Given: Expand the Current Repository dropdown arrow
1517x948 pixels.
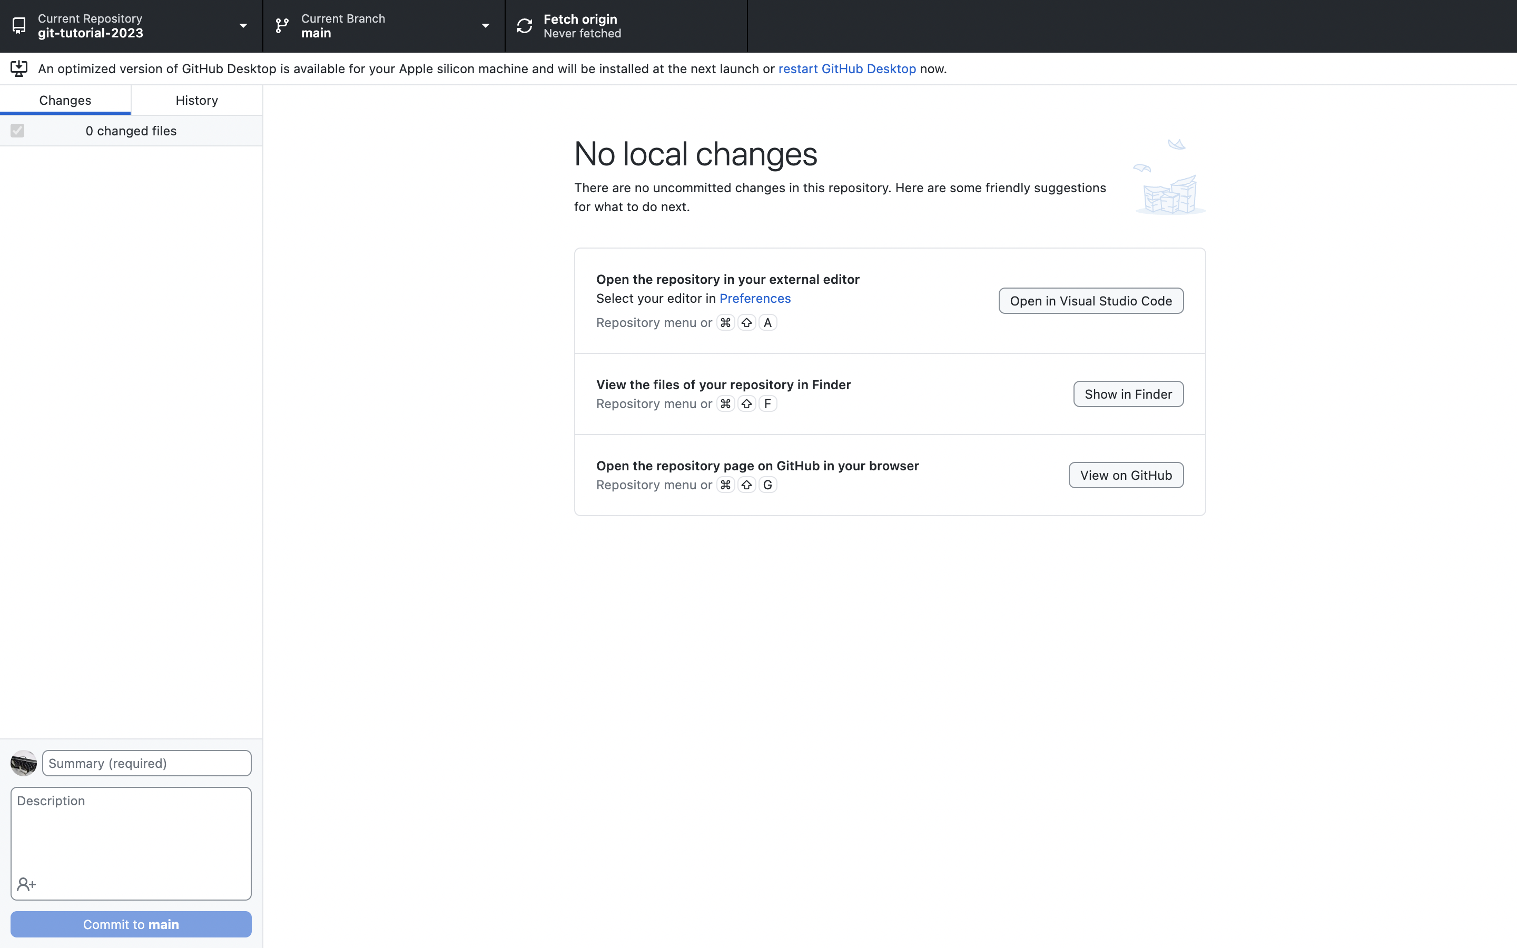Looking at the screenshot, I should [243, 26].
